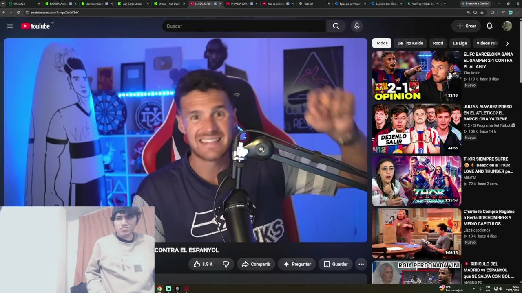Viewport: 522px width, 293px height.
Task: Open the RIDICULO DEL MADRID video title
Action: pos(489,270)
